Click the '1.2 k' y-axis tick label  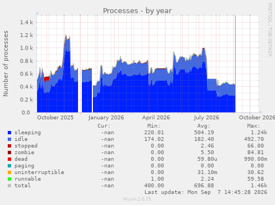coord(27,35)
